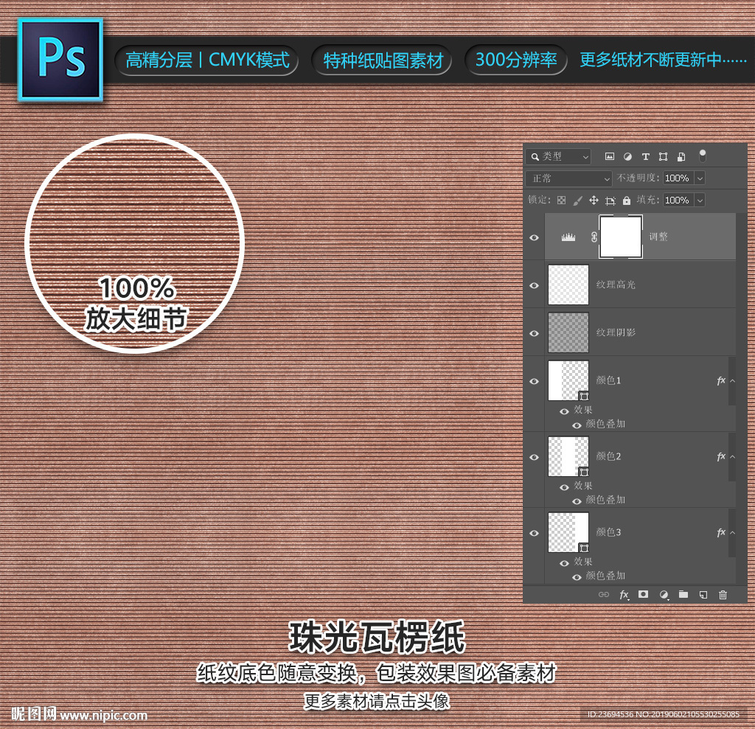
Task: Select the 调整 layer name
Action: [x=658, y=237]
